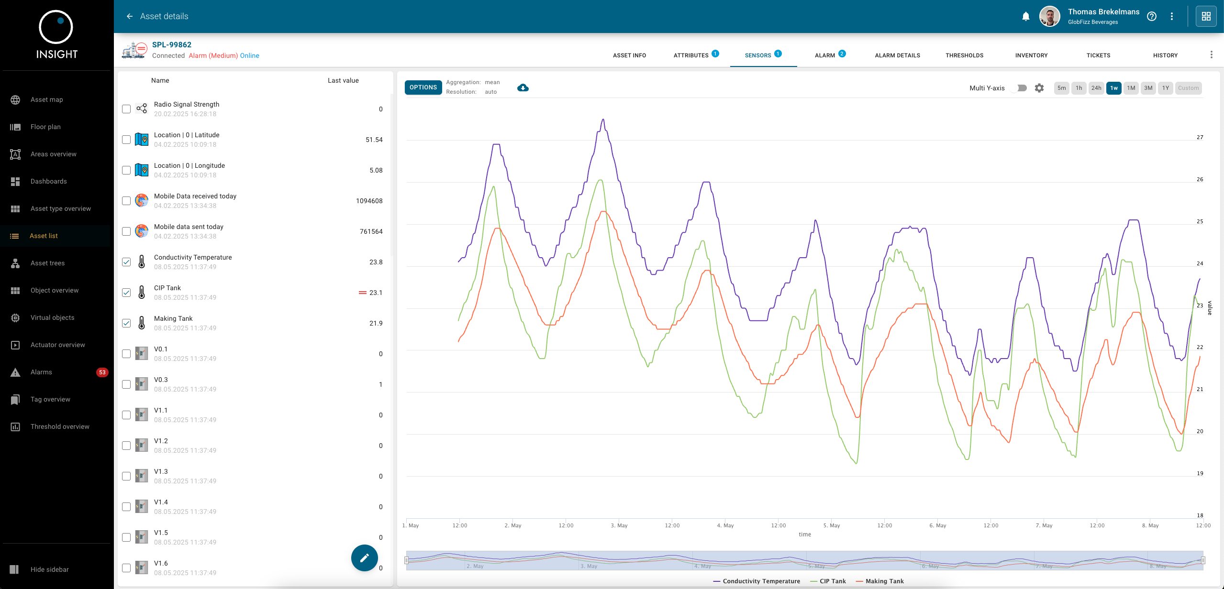This screenshot has height=589, width=1224.
Task: Open the grid apps icon in top bar
Action: coord(1206,16)
